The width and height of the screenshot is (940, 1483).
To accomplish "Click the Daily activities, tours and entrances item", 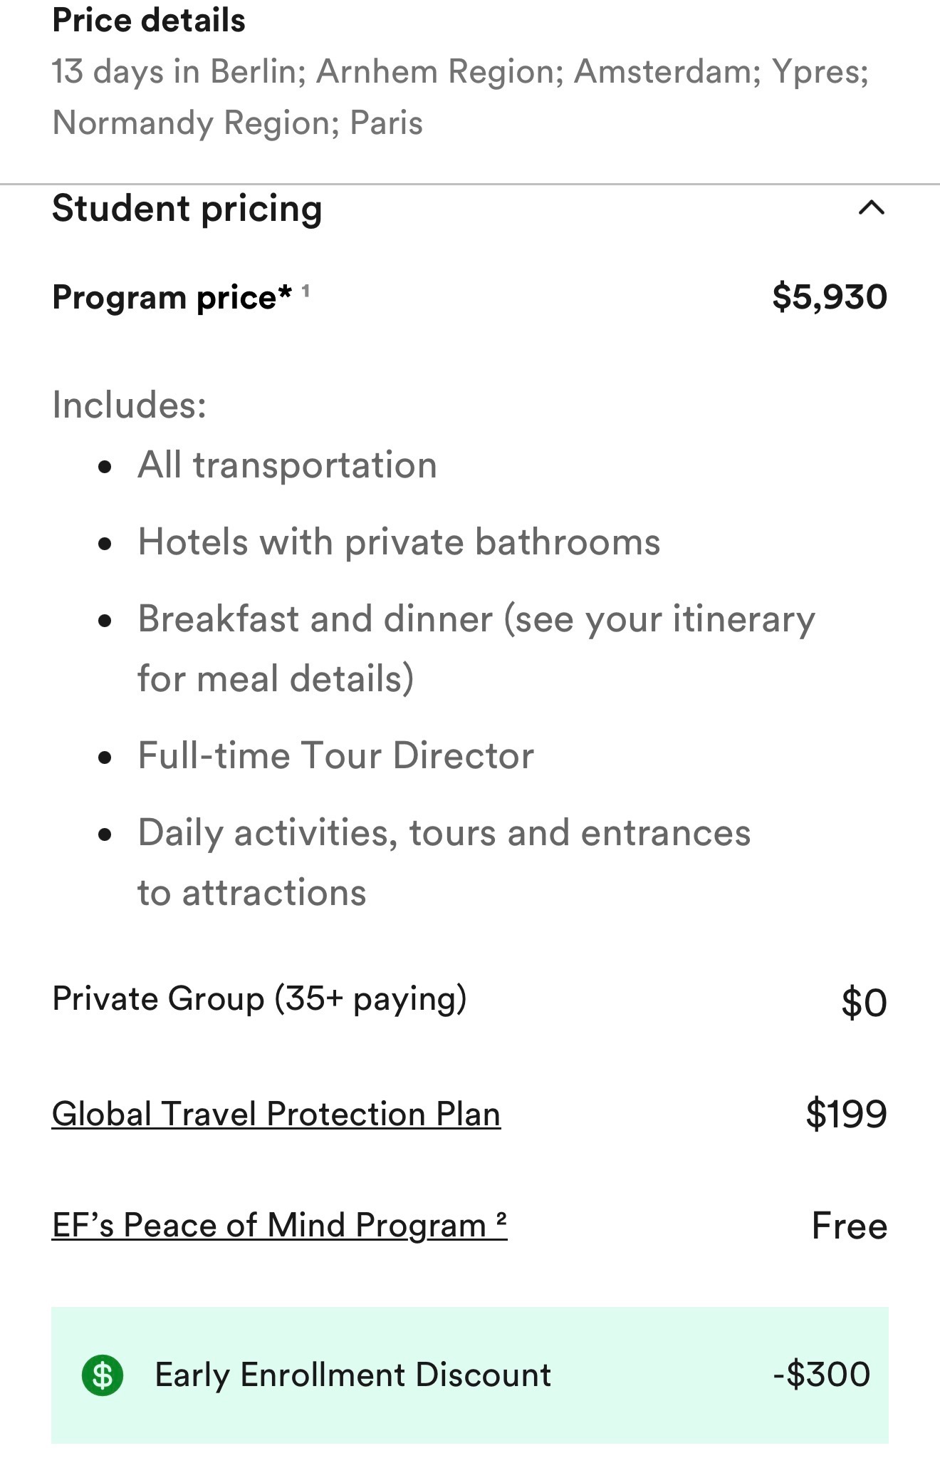I will (x=444, y=833).
